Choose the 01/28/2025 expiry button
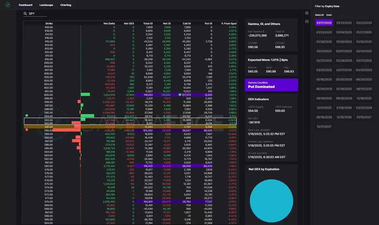The width and height of the screenshot is (379, 225). click(324, 42)
